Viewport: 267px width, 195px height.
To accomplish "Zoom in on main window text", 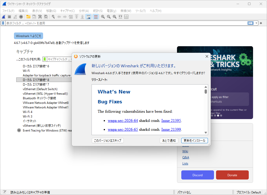I will [103, 17].
